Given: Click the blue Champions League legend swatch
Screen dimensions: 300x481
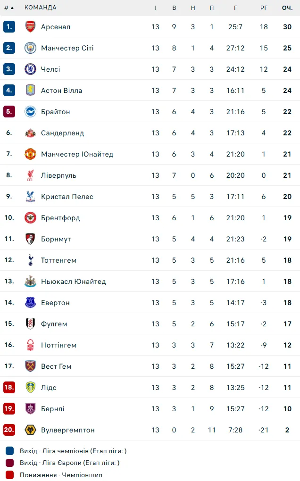Looking at the screenshot, I should coord(9,451).
